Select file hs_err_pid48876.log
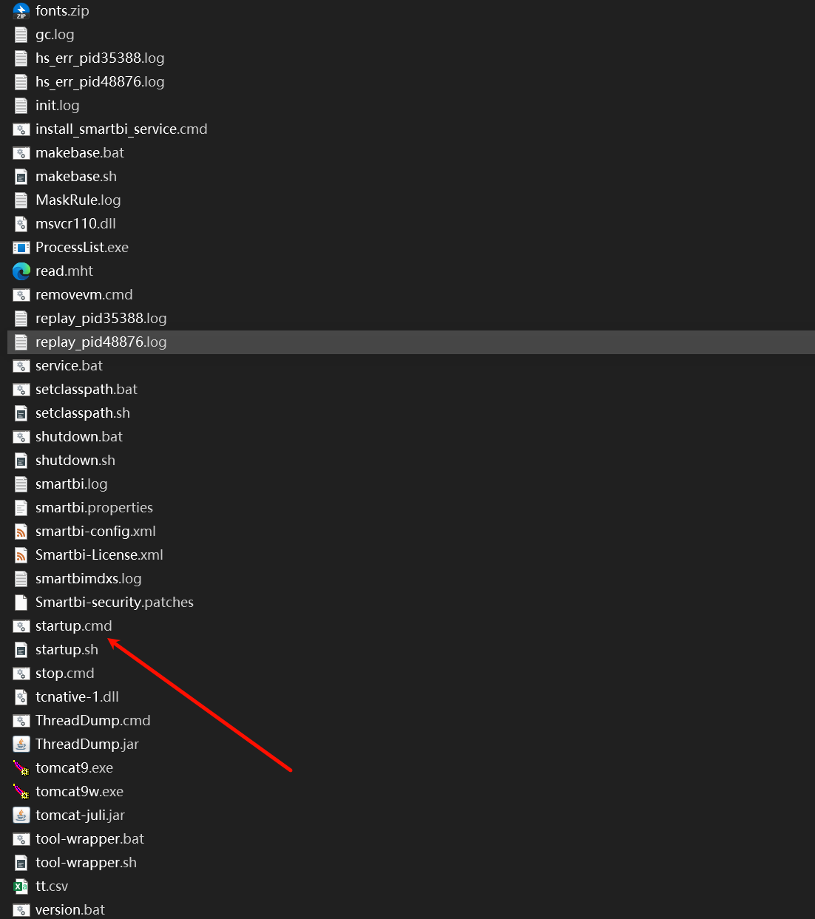The height and width of the screenshot is (919, 815). 100,82
